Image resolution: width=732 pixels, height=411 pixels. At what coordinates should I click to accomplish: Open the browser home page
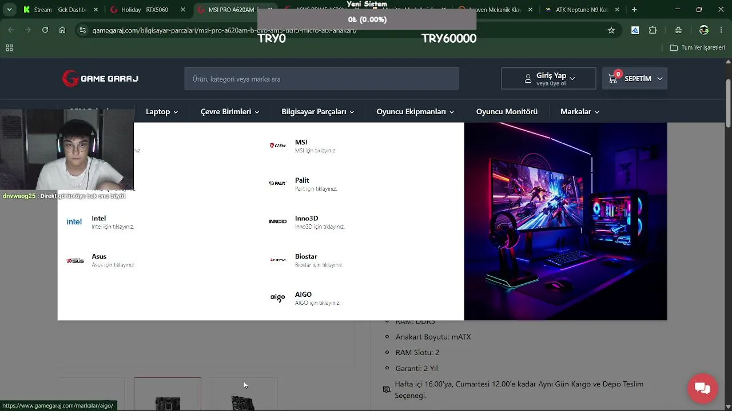click(x=62, y=30)
